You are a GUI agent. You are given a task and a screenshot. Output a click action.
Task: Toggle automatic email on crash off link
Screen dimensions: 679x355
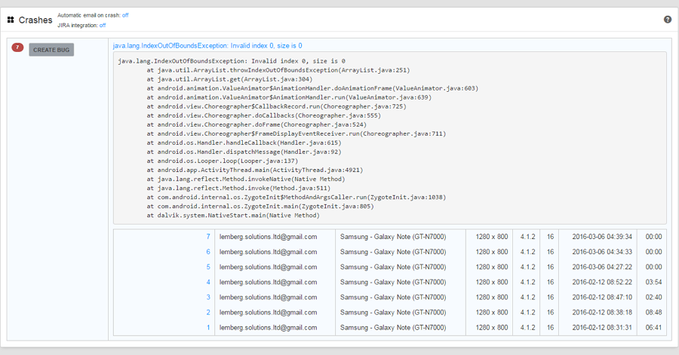(125, 15)
